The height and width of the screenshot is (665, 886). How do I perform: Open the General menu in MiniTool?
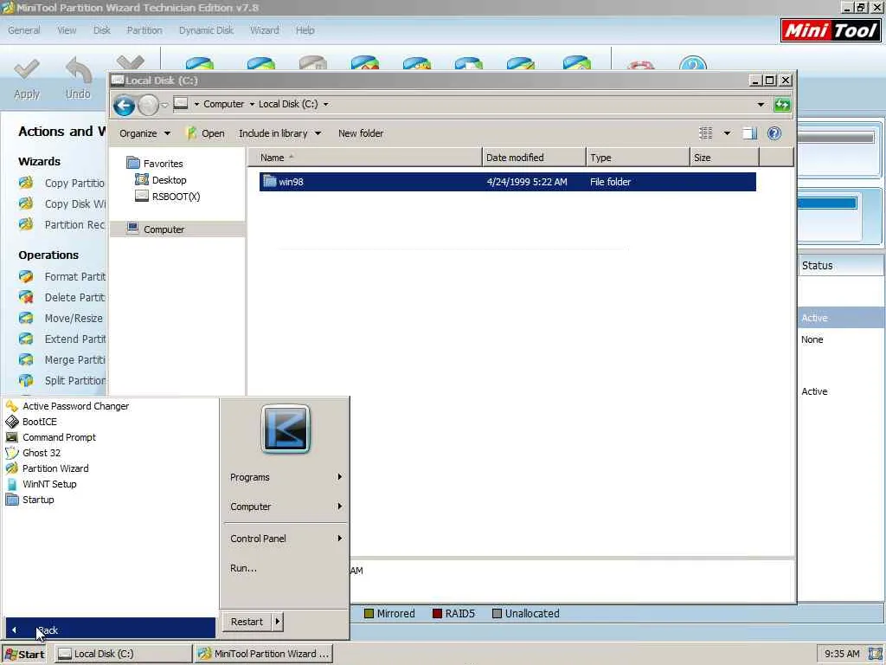click(23, 30)
